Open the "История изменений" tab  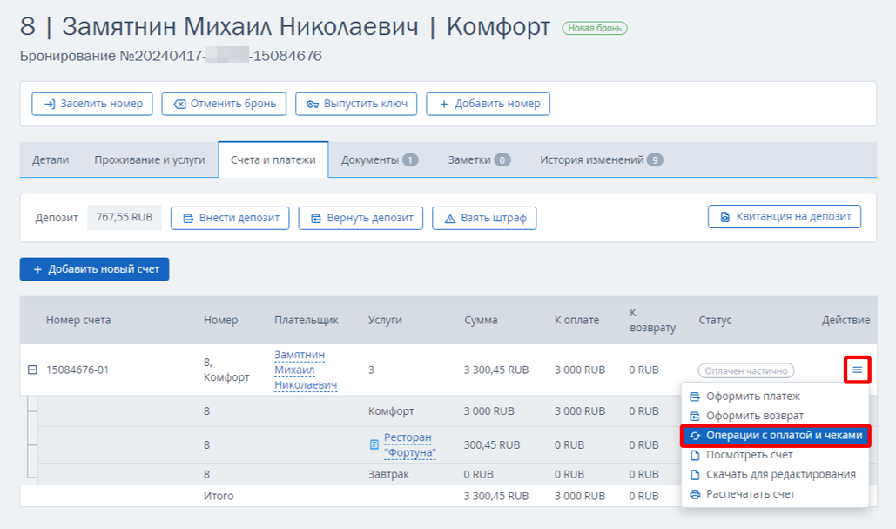601,160
